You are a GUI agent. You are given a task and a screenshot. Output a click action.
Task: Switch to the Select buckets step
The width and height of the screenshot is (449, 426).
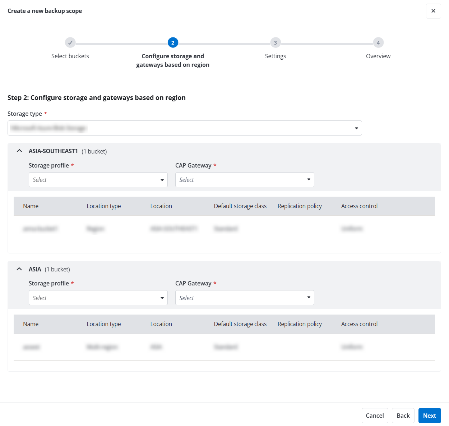click(x=70, y=56)
